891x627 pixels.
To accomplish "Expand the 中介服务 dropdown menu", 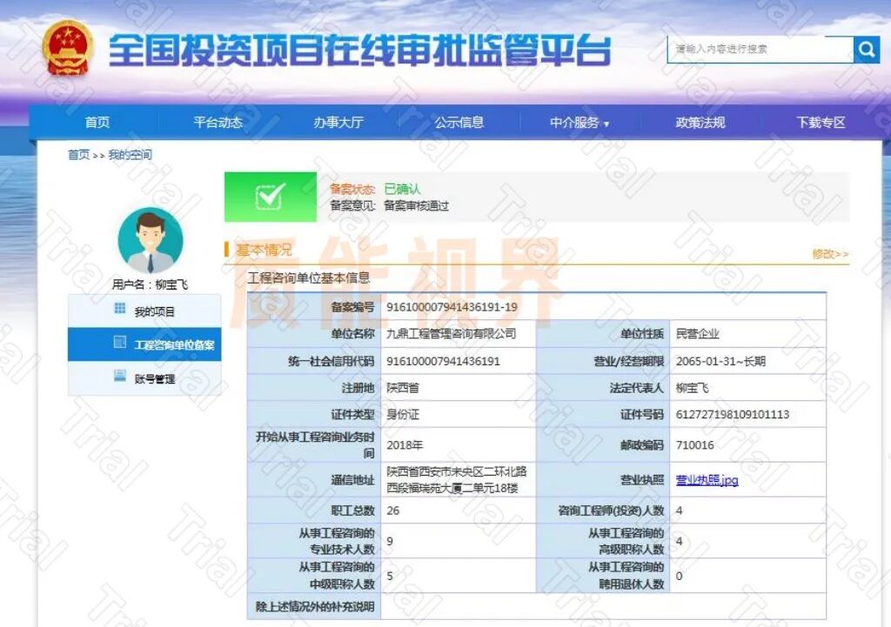I will click(x=579, y=123).
